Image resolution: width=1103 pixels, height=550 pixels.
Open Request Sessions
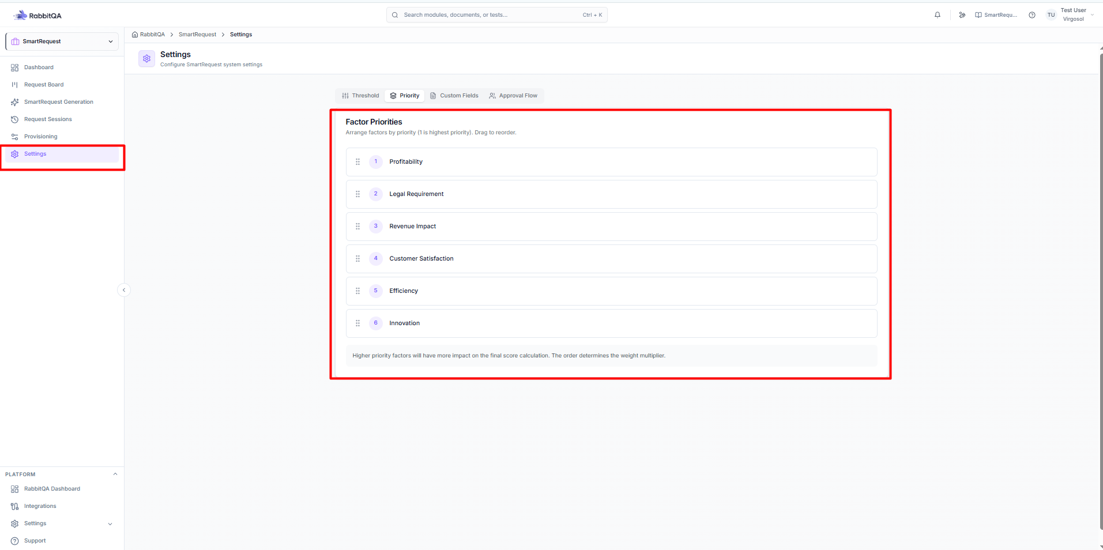pyautogui.click(x=62, y=119)
